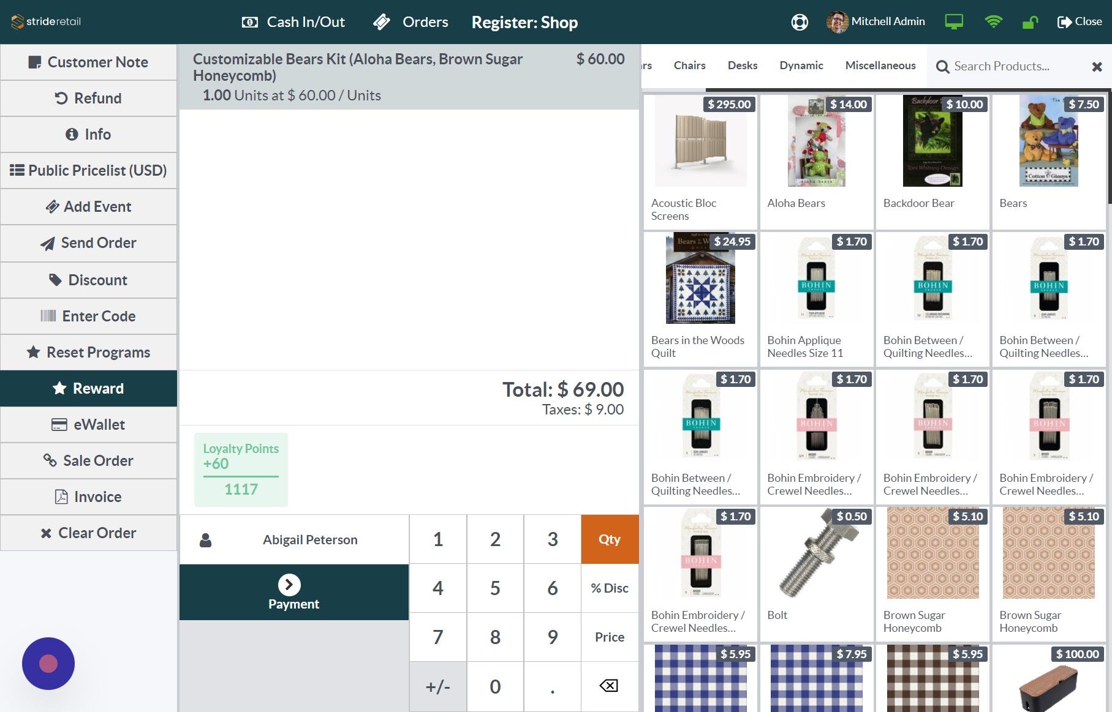
Task: Select the Aloha Bears product thumbnail
Action: [x=816, y=141]
